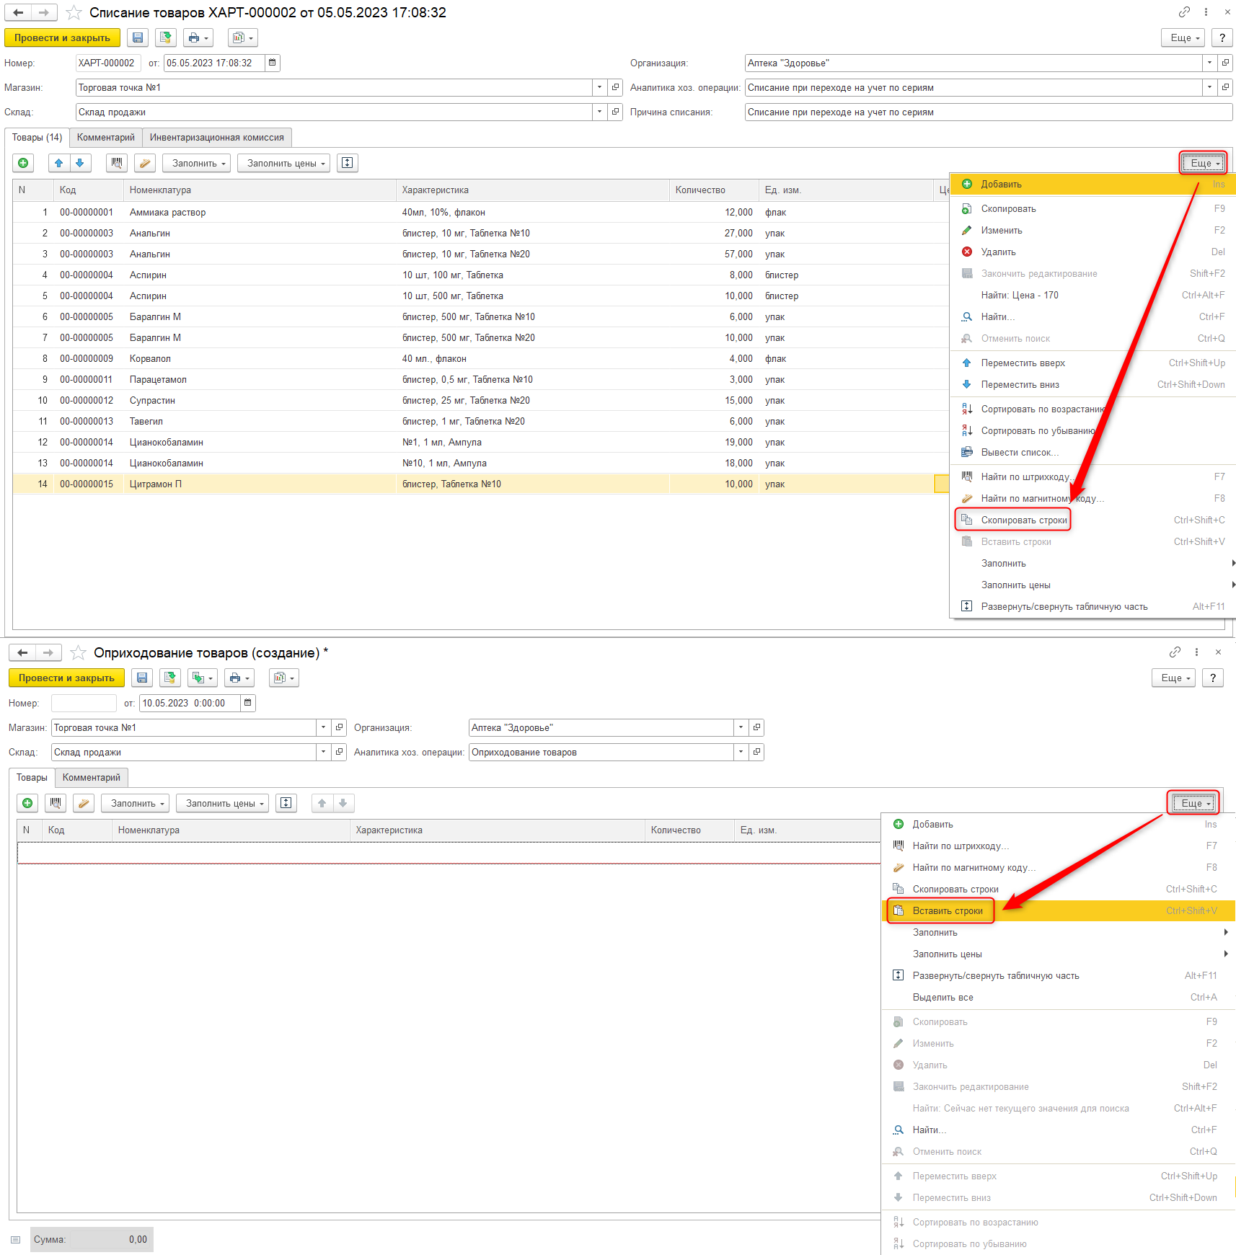Open the calendar picker next to 10.05.2023
Image resolution: width=1236 pixels, height=1255 pixels.
[x=247, y=703]
